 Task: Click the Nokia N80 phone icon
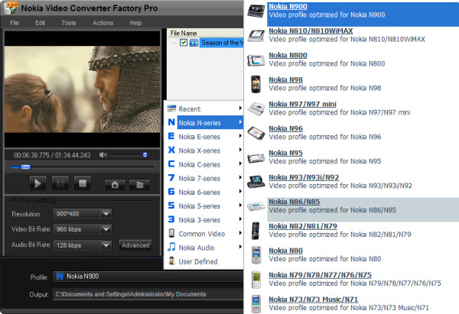(256, 255)
